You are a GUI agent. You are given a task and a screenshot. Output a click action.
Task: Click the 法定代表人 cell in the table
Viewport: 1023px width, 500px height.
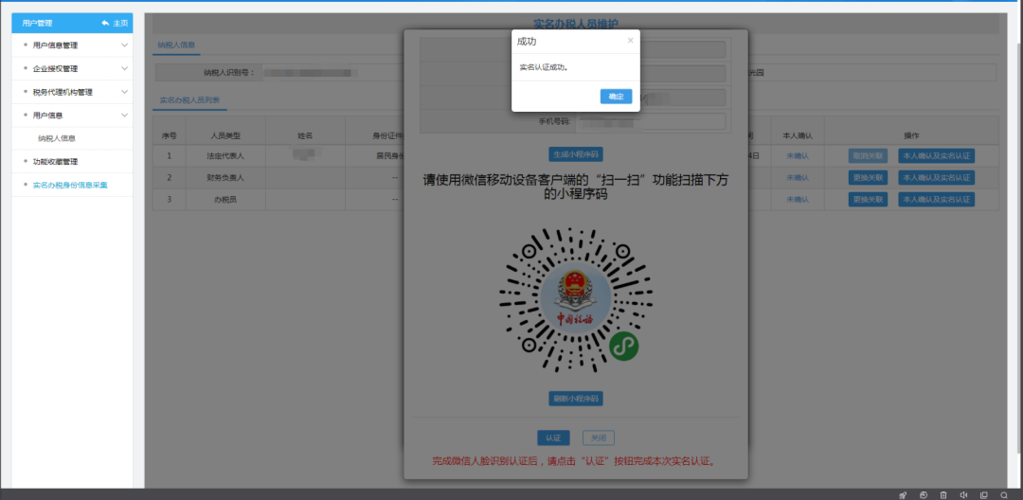tap(225, 156)
